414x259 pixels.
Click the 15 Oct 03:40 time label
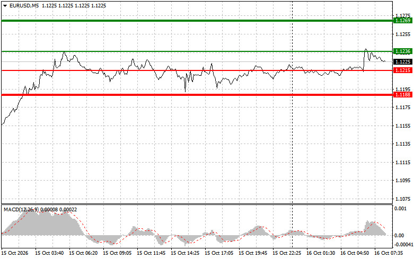click(49, 253)
